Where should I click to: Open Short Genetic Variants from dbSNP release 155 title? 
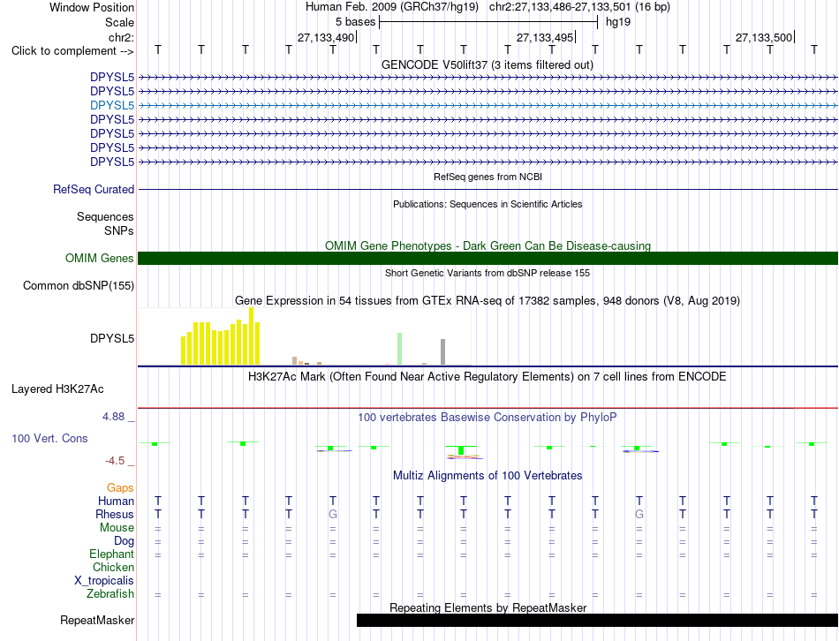pyautogui.click(x=488, y=273)
